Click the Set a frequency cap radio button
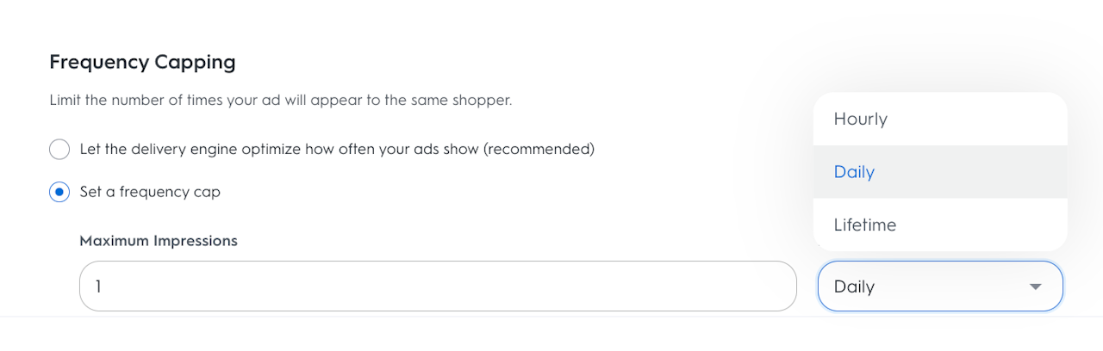This screenshot has height=351, width=1103. tap(59, 192)
